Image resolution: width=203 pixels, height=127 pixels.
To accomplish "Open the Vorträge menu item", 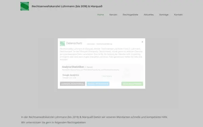I will click(164, 15).
